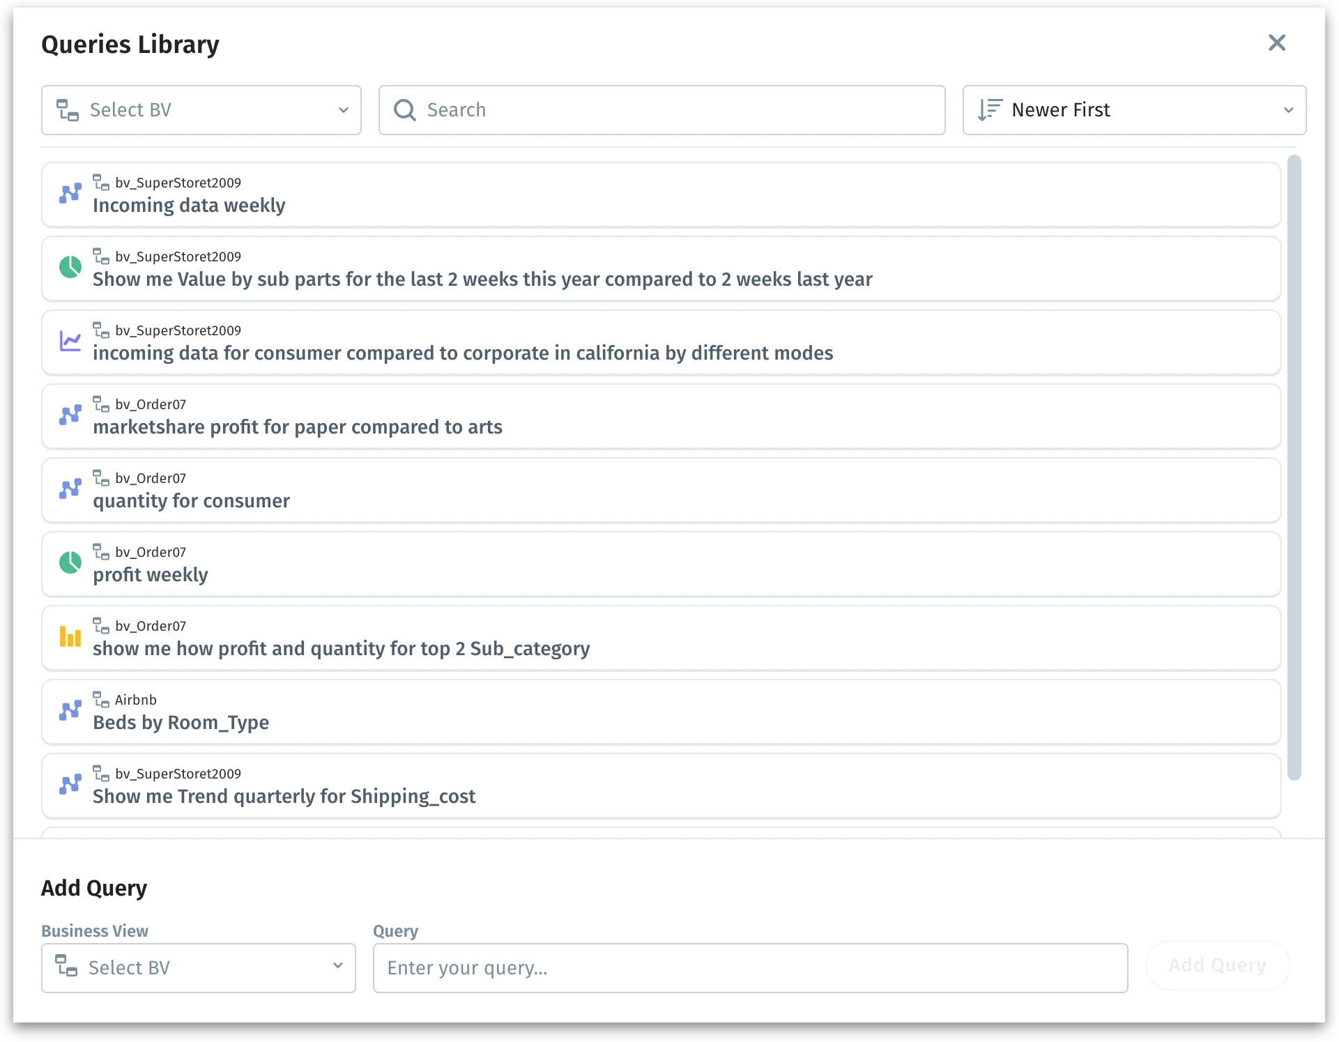The height and width of the screenshot is (1042, 1339).
Task: Click the business view icon above Airbnb label
Action: [x=101, y=699]
